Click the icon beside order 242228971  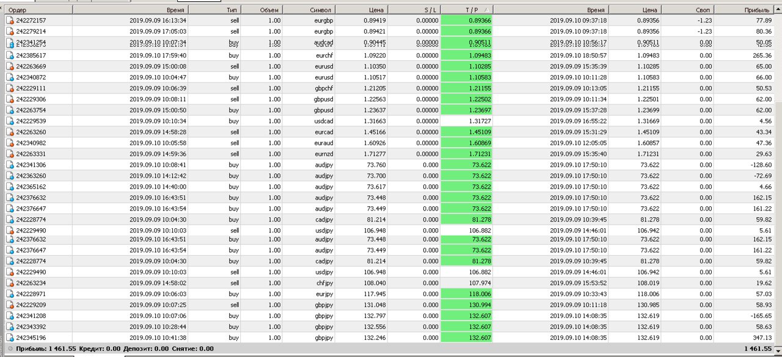pyautogui.click(x=10, y=294)
